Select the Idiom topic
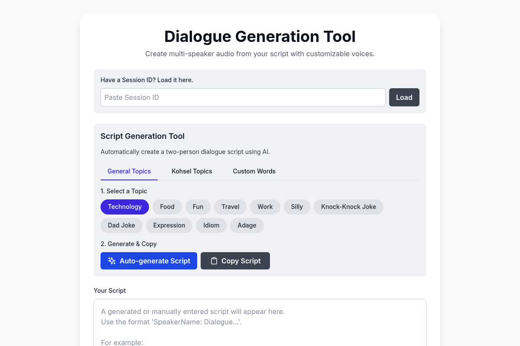The height and width of the screenshot is (346, 520). coord(211,225)
